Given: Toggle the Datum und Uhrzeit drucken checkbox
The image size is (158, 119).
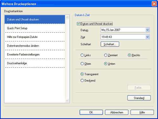Looking at the screenshot, I should coord(78,24).
